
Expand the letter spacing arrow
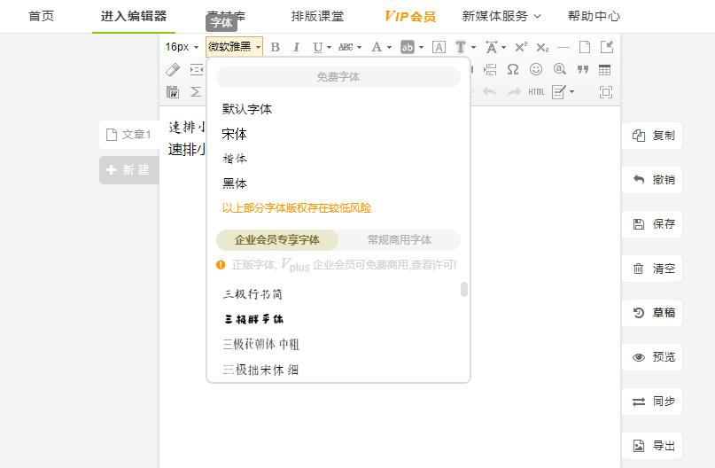[503, 48]
